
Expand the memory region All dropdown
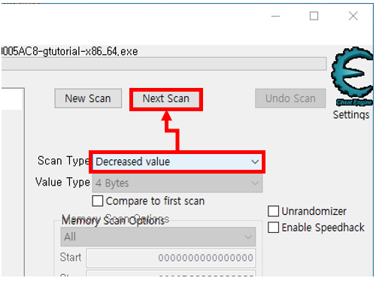tap(158, 237)
